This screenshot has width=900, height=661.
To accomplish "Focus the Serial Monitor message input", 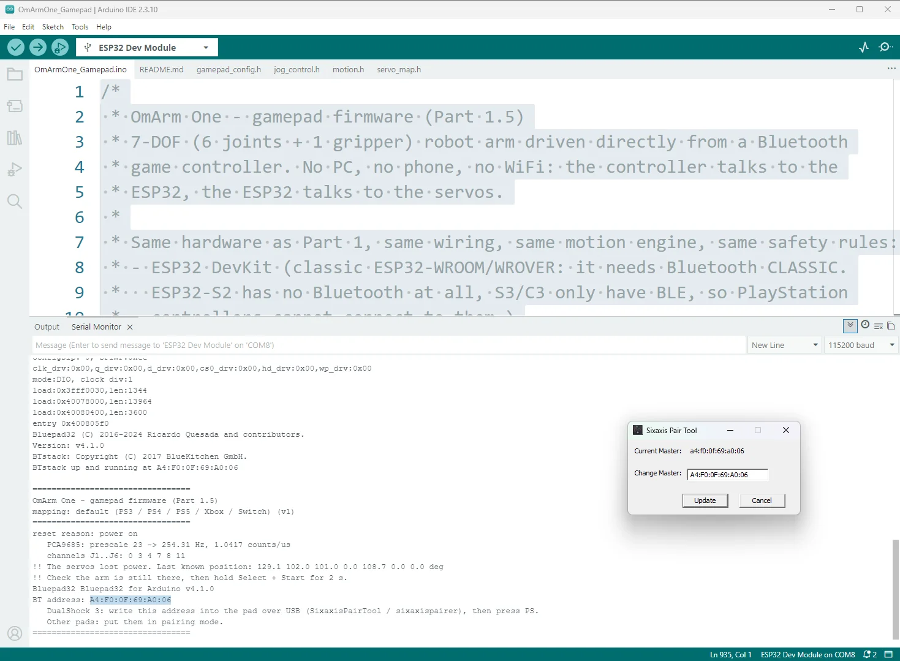I will point(388,345).
